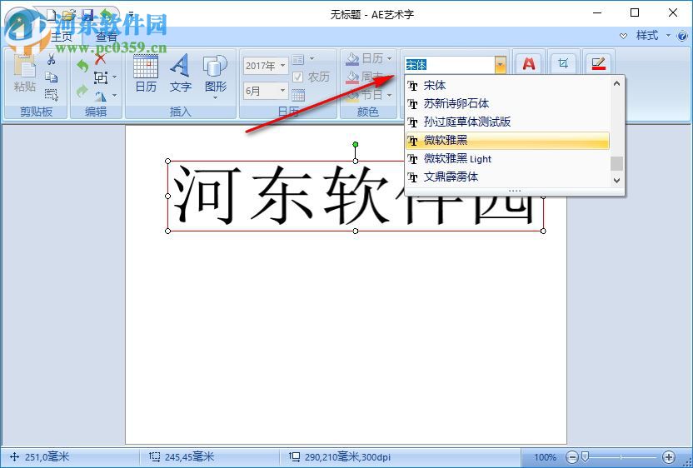This screenshot has width=693, height=468.
Task: Open the 节日 color dropdown arrow
Action: 389,95
